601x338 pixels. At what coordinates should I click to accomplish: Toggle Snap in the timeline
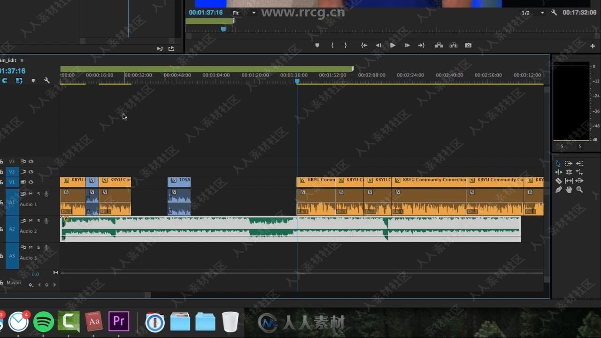coord(5,81)
